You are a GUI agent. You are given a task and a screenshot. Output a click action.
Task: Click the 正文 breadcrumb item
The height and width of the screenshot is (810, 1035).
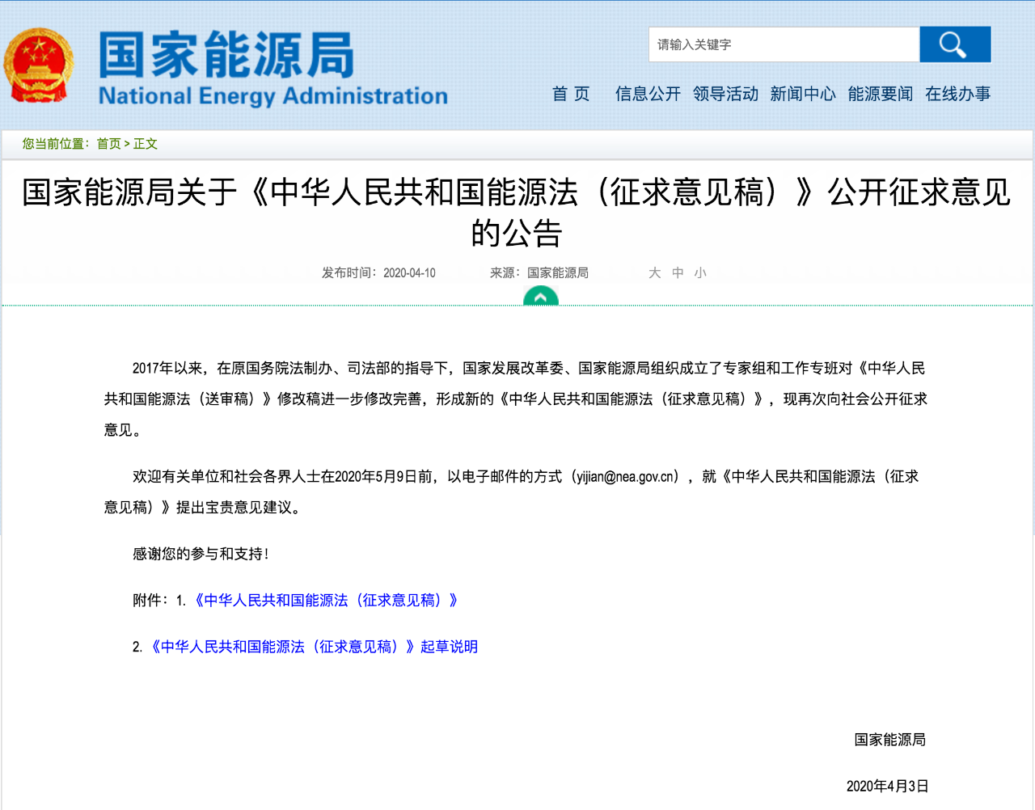[146, 144]
